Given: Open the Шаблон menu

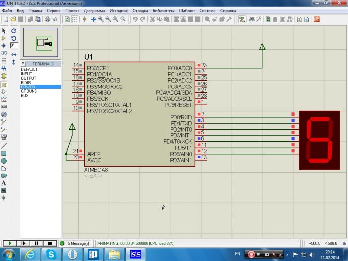Looking at the screenshot, I should 187,10.
